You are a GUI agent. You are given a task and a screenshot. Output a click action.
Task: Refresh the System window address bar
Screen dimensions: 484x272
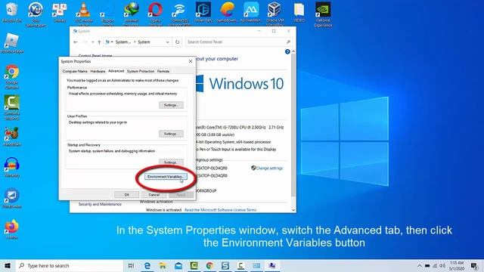(177, 42)
